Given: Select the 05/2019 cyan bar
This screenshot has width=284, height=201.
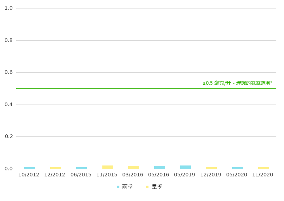Looking at the screenshot, I should click(x=185, y=167).
